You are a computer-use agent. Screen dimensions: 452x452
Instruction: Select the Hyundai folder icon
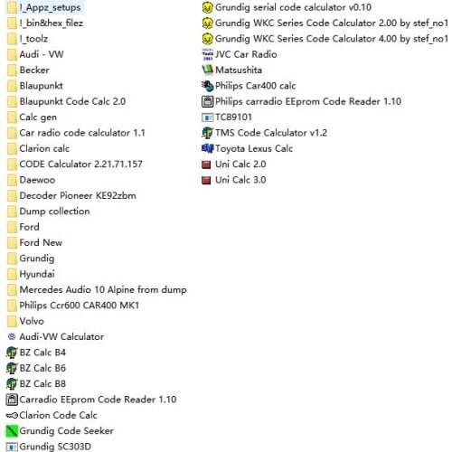point(12,274)
